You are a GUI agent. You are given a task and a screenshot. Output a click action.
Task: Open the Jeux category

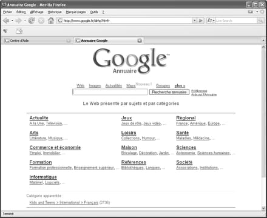click(126, 118)
